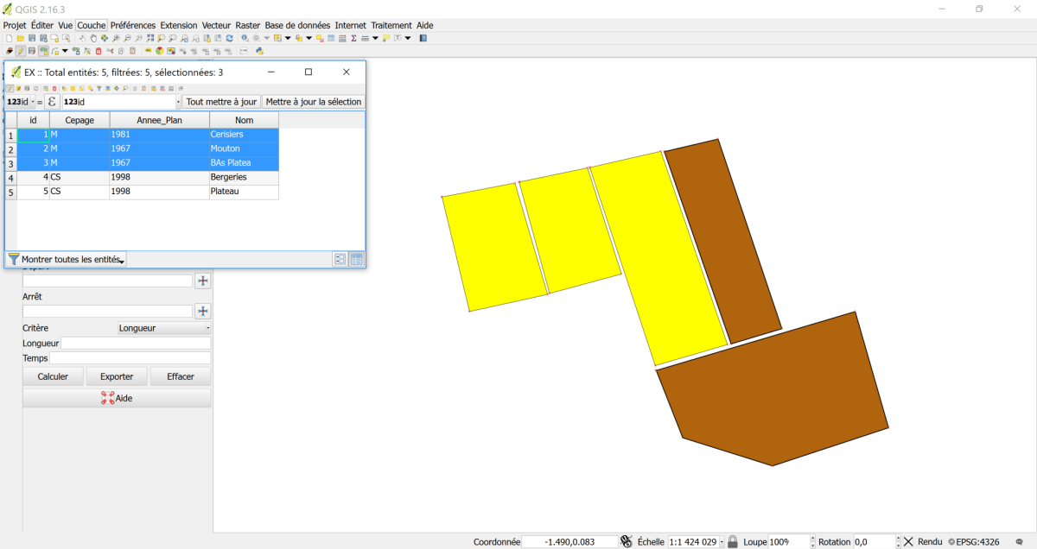This screenshot has height=549, width=1037.
Task: Open the attribute table from main toolbar
Action: [x=330, y=38]
